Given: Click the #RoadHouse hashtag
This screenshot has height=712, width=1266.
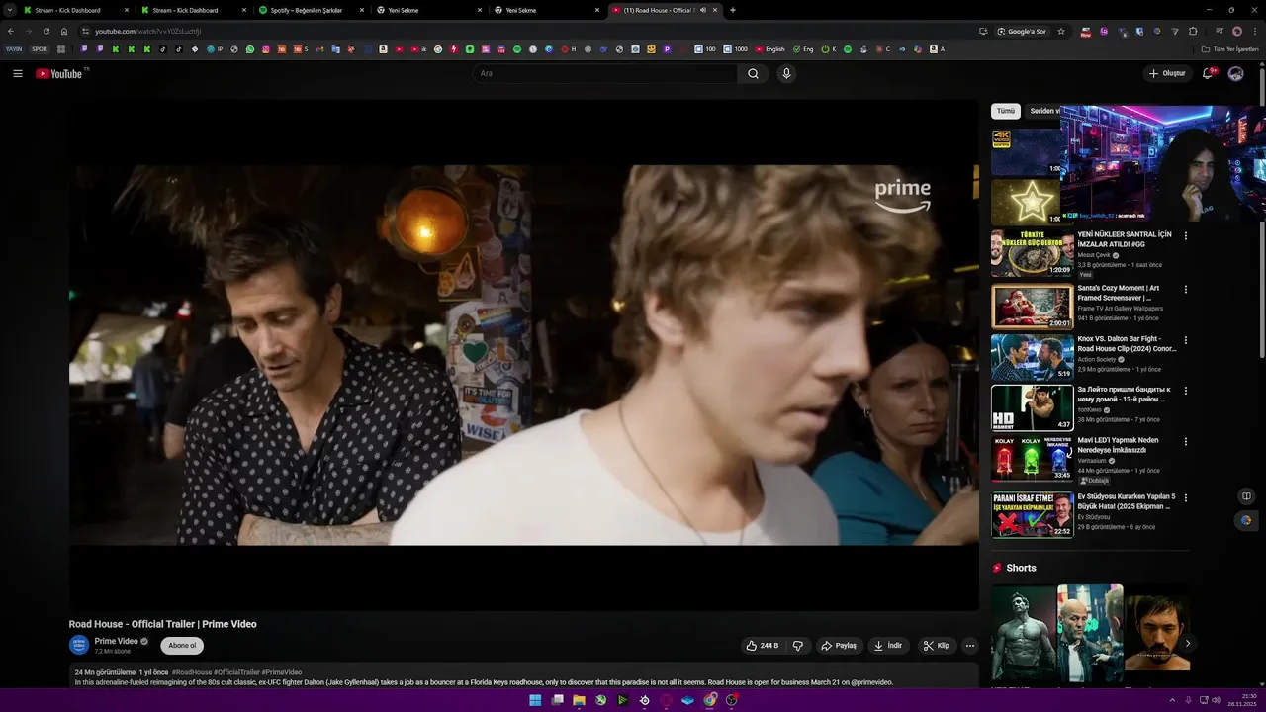Looking at the screenshot, I should coord(192,672).
